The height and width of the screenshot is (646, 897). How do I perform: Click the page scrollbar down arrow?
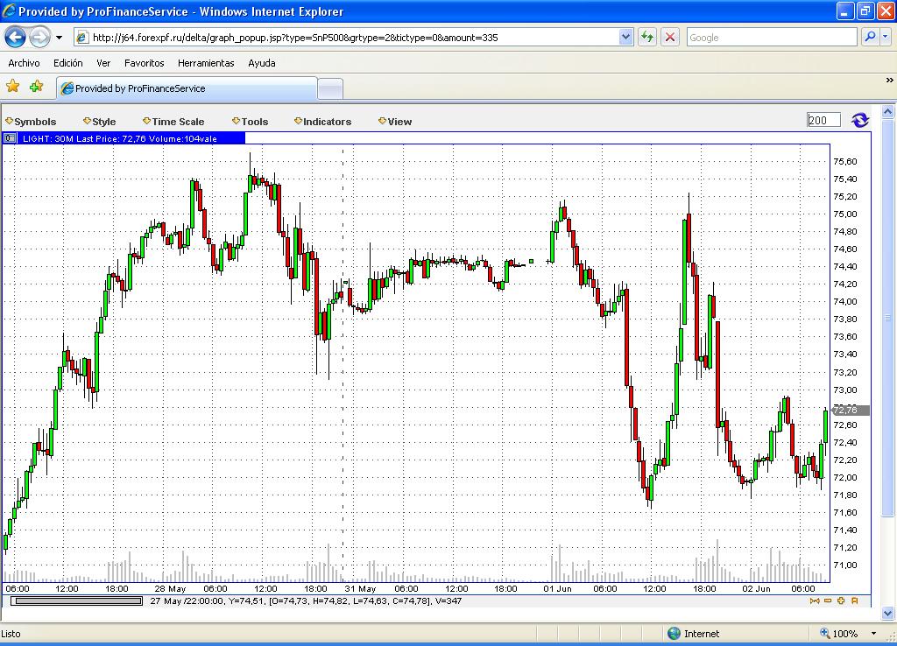(x=888, y=614)
